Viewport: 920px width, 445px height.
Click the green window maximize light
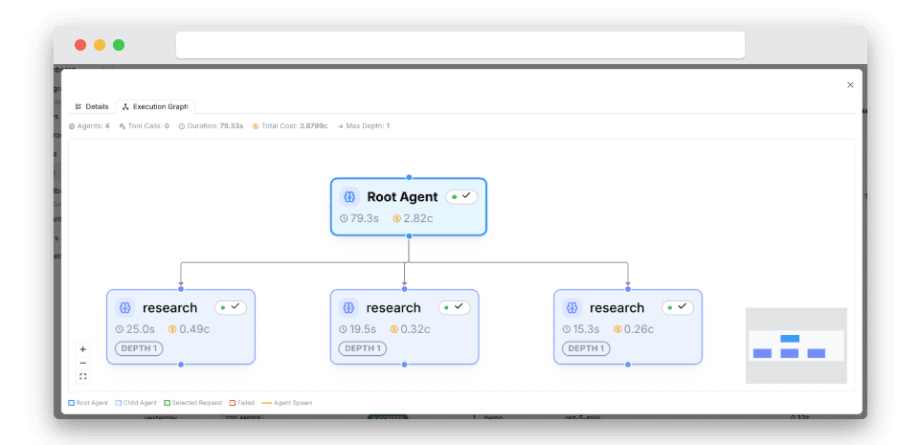click(x=119, y=45)
